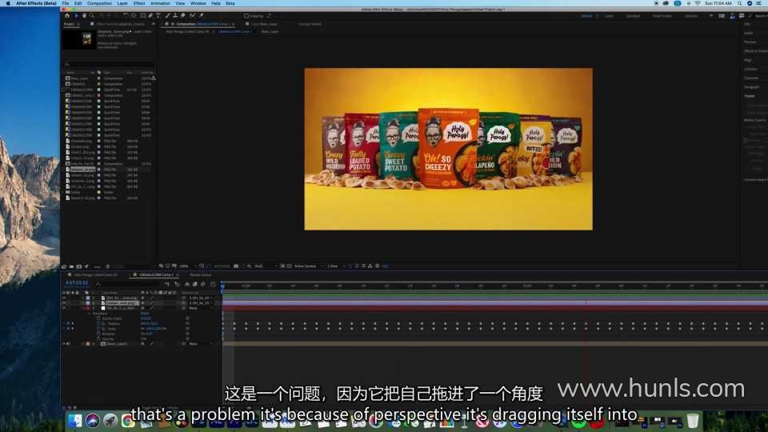Hide the bottom Bake_Layer eye toggle
The image size is (768, 432).
click(64, 344)
